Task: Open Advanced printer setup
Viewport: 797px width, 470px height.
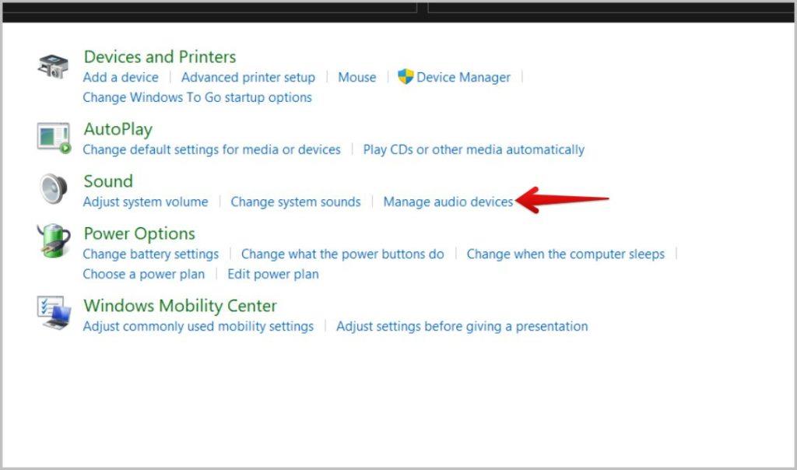Action: click(x=248, y=77)
